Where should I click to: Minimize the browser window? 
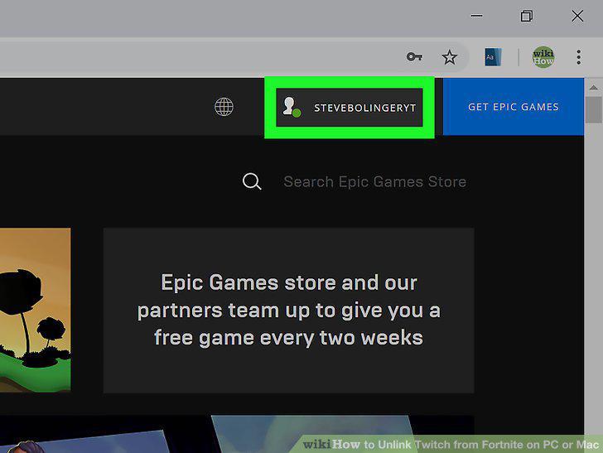(476, 16)
